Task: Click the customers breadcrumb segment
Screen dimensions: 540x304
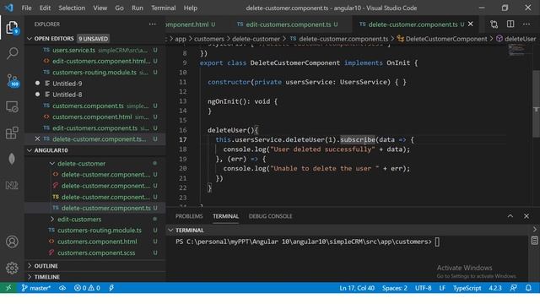Action: pos(208,39)
